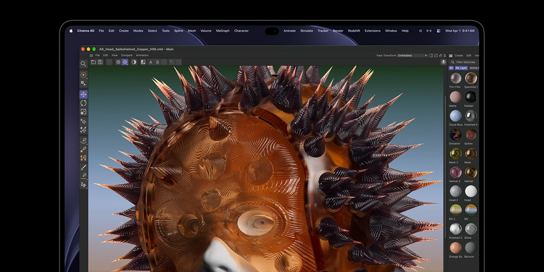This screenshot has height=272, width=544.
Task: Activate the Live Selection tool
Action: (x=83, y=75)
